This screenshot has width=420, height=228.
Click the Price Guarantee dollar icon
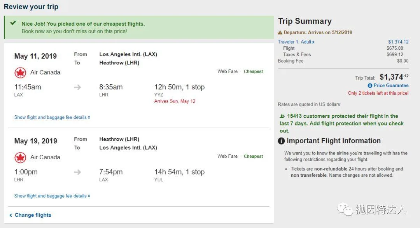tap(370, 85)
